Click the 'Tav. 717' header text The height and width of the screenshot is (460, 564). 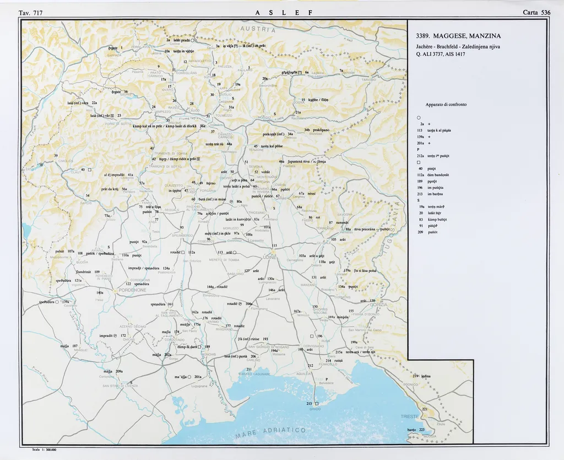[30, 12]
